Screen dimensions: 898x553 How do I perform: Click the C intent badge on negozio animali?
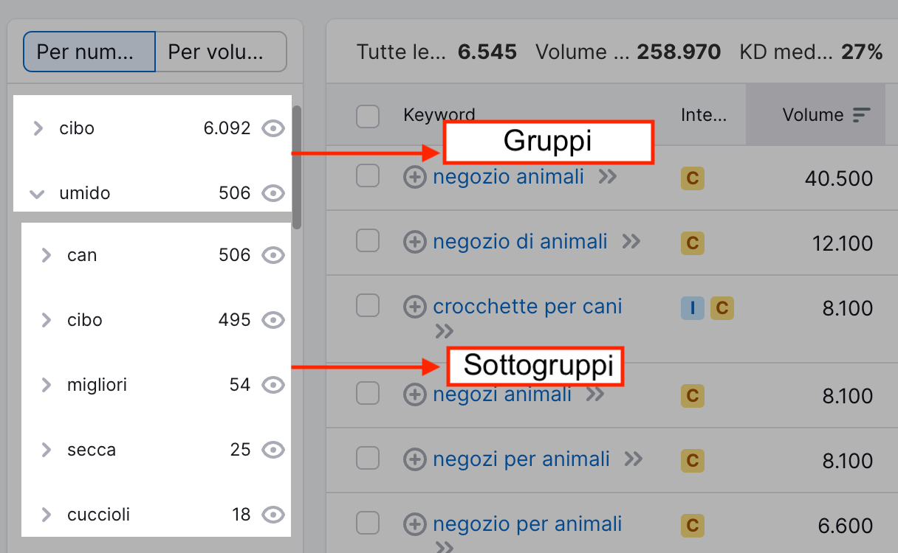point(692,178)
